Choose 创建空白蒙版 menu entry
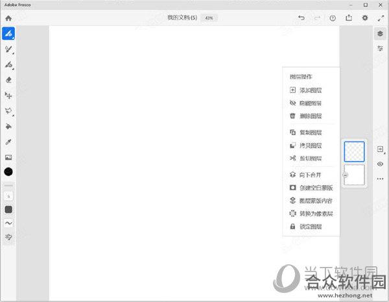 [x=311, y=188]
